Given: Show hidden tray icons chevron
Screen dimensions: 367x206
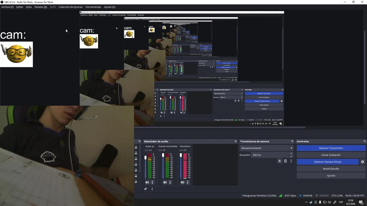Looking at the screenshot, I should 306,202.
